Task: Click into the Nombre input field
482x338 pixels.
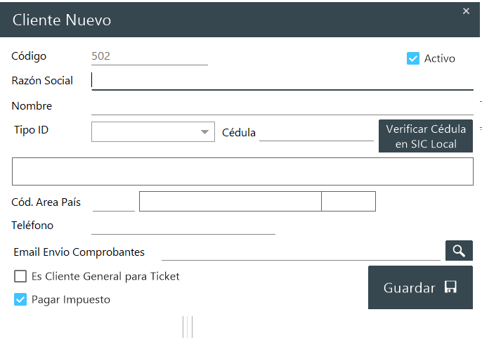Action: [281, 106]
